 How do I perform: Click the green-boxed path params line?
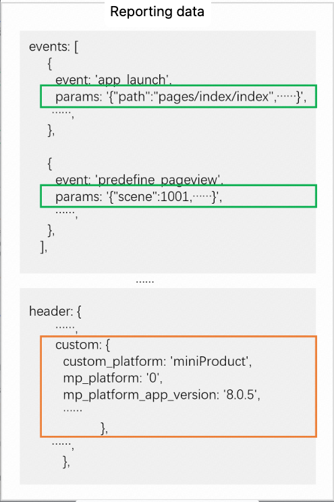[x=178, y=96]
